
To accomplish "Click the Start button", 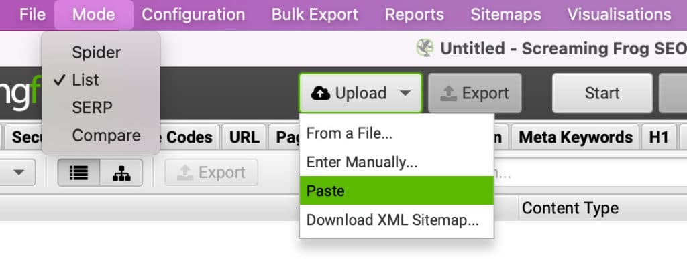I will pyautogui.click(x=602, y=93).
